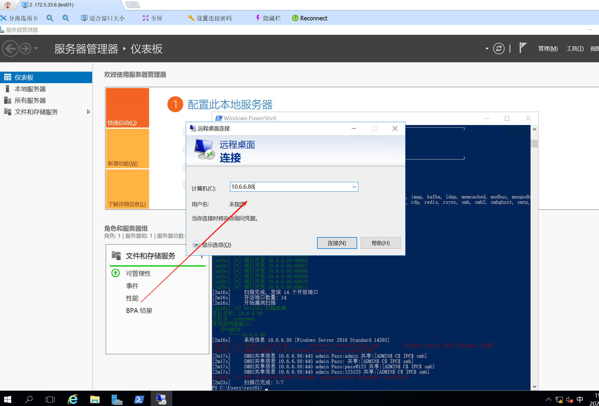Screen dimensions: 599x406
Task: Expand the computer address dropdown
Action: pyautogui.click(x=354, y=187)
